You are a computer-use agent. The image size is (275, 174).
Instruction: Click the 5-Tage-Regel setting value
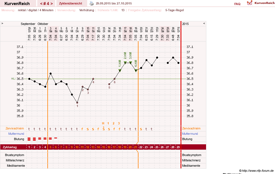click(x=175, y=10)
